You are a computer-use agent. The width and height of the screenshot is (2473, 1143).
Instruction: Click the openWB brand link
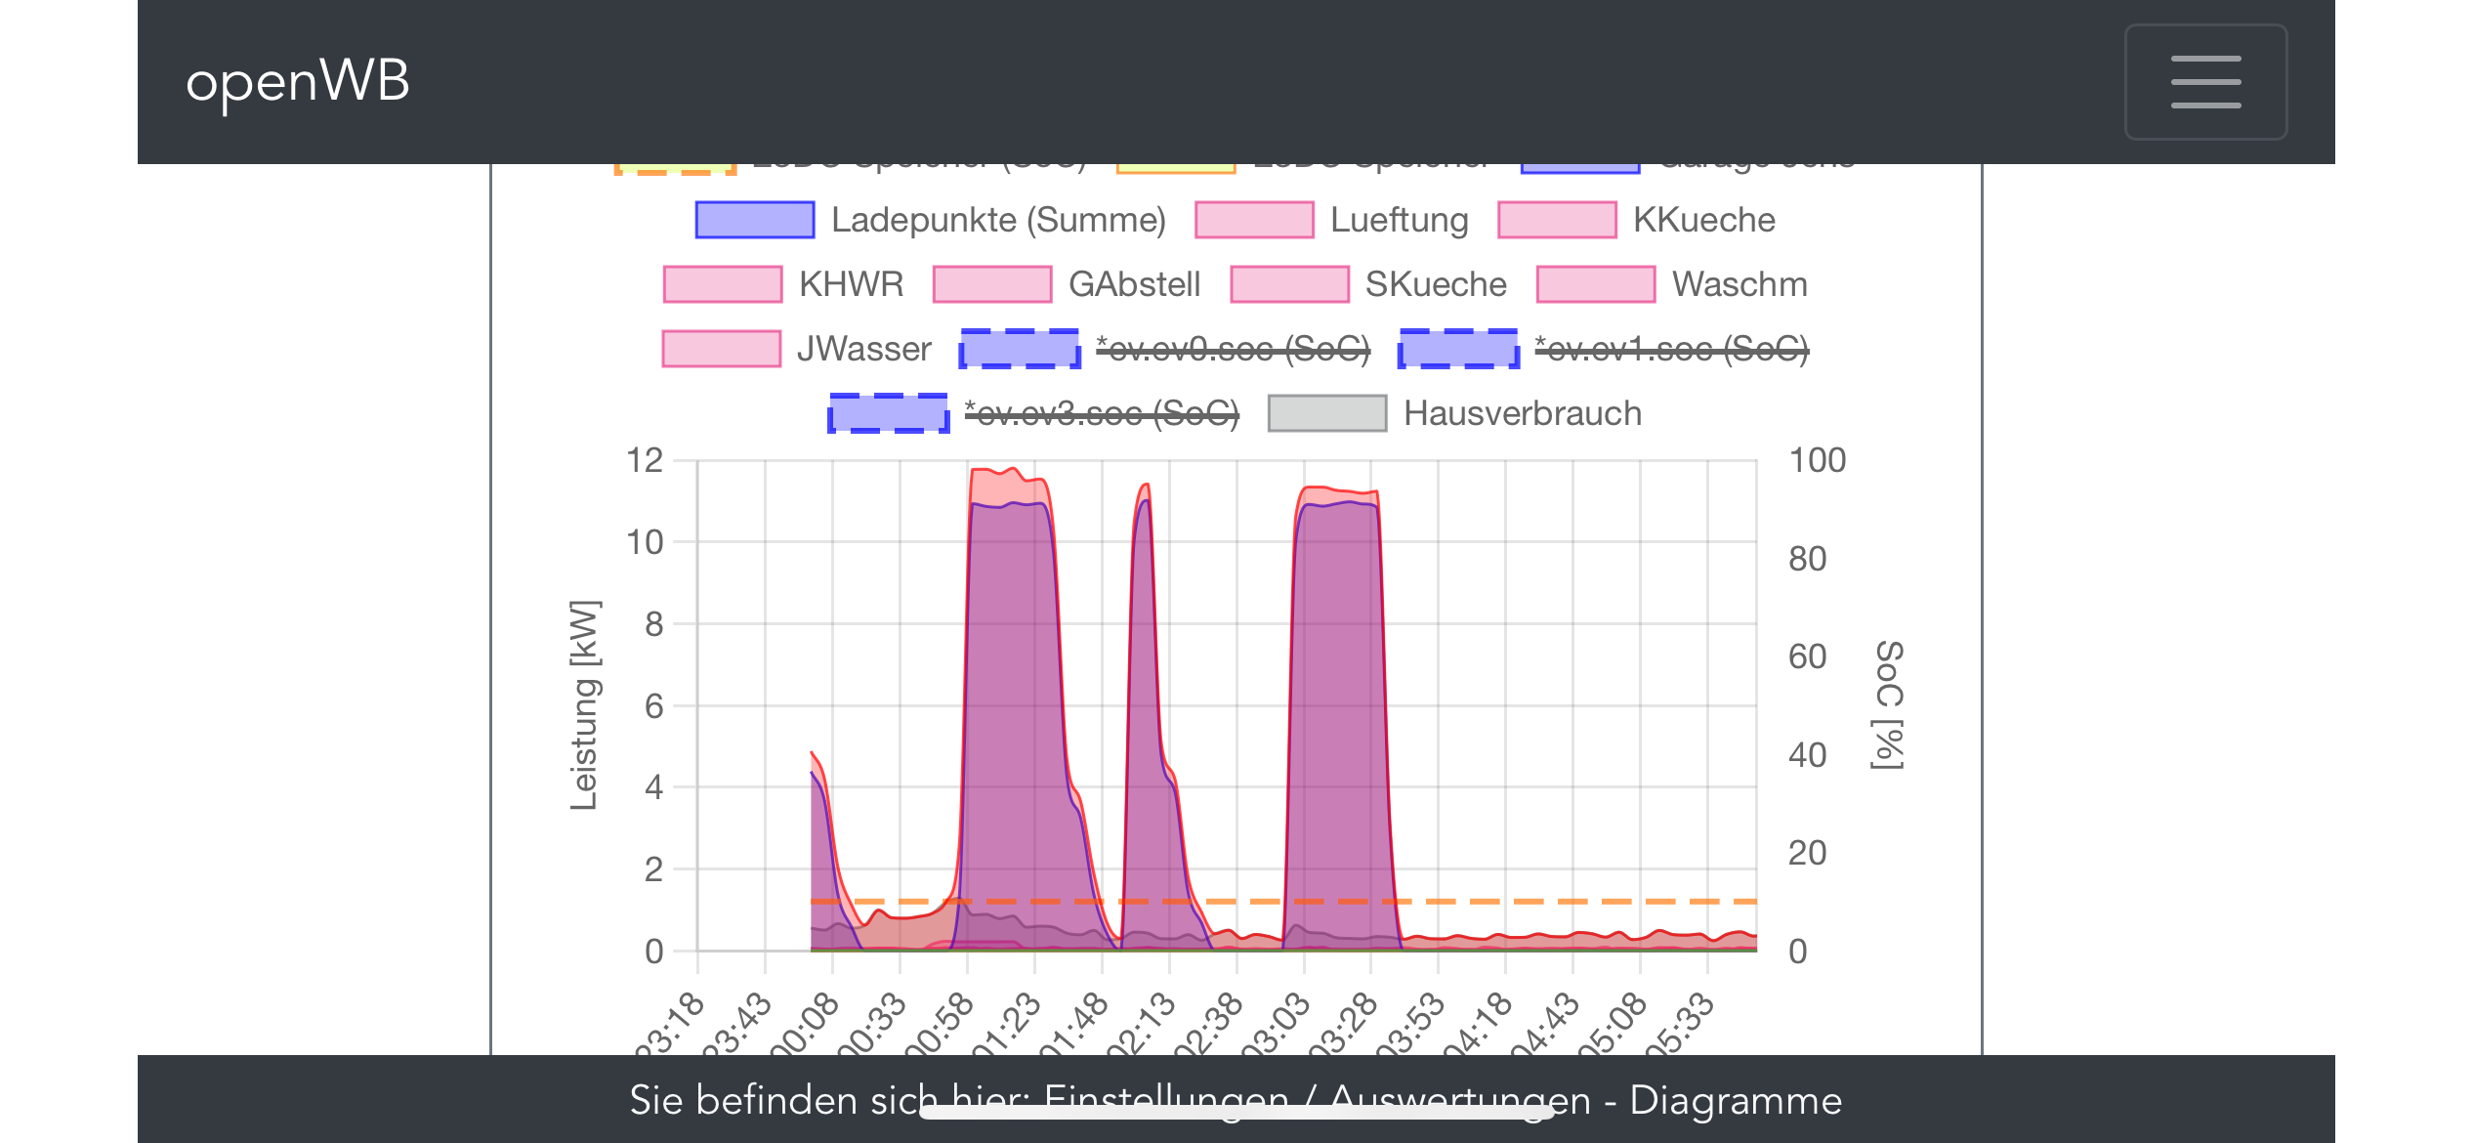[297, 81]
